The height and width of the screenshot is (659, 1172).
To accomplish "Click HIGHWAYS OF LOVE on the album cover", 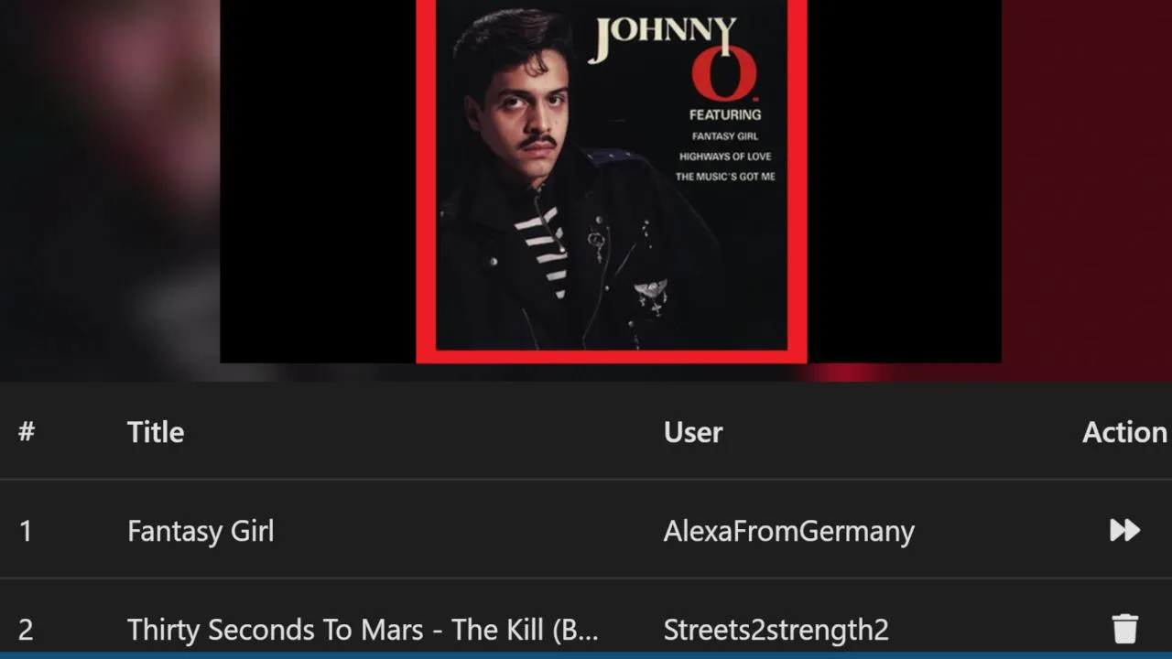I will coord(725,157).
